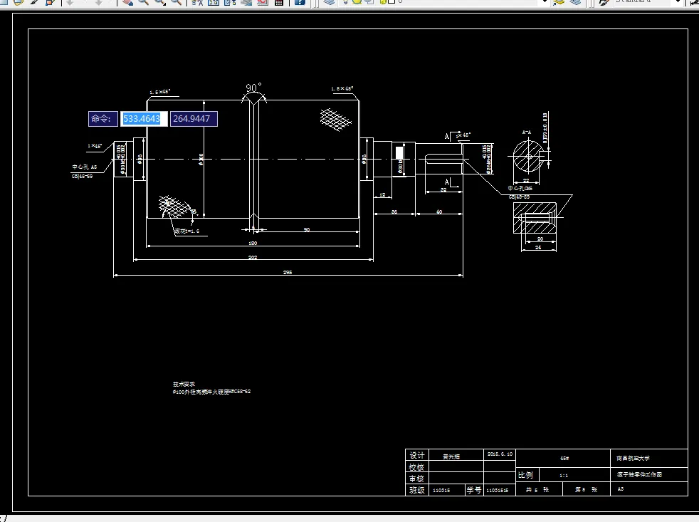Choose the Zoom Window magnifier with flyout
Screen dimensions: 699x522
(159, 2)
